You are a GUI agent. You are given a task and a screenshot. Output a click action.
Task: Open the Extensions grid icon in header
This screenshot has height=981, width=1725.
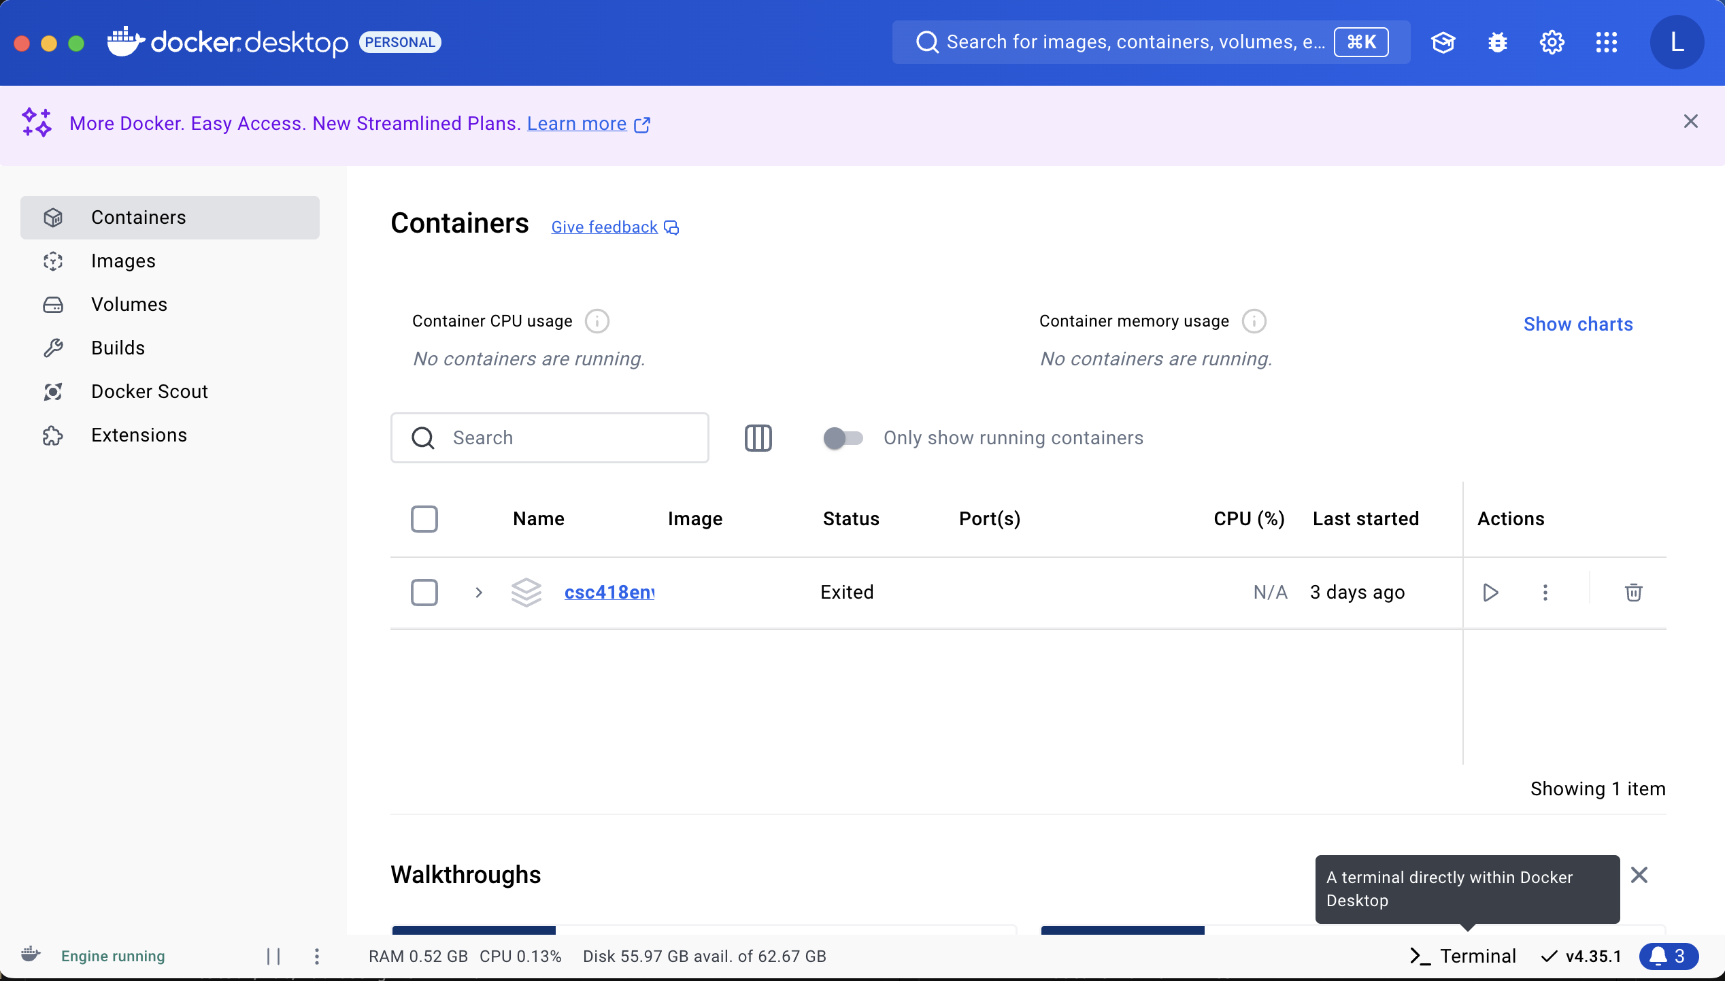1607,42
